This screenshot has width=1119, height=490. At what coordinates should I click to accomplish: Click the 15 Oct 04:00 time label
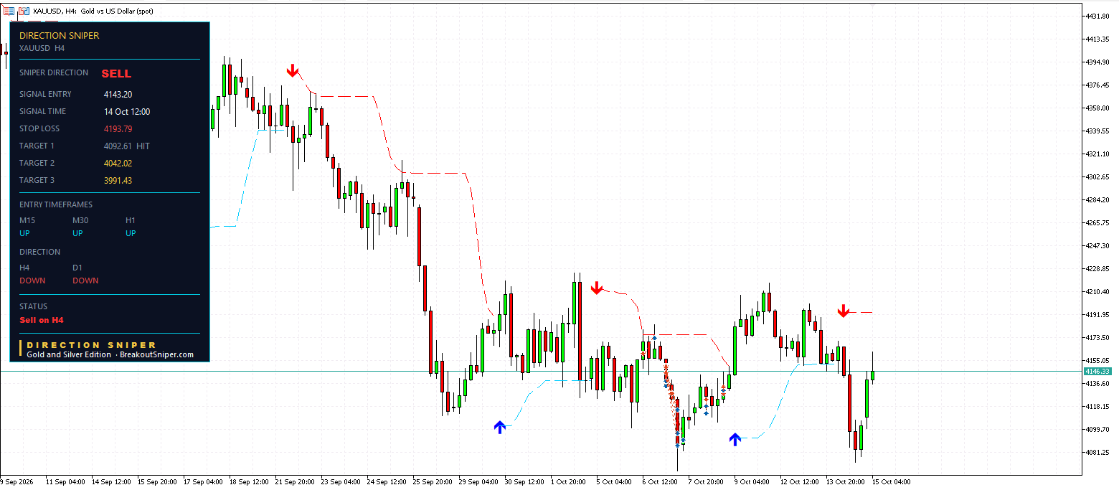892,481
